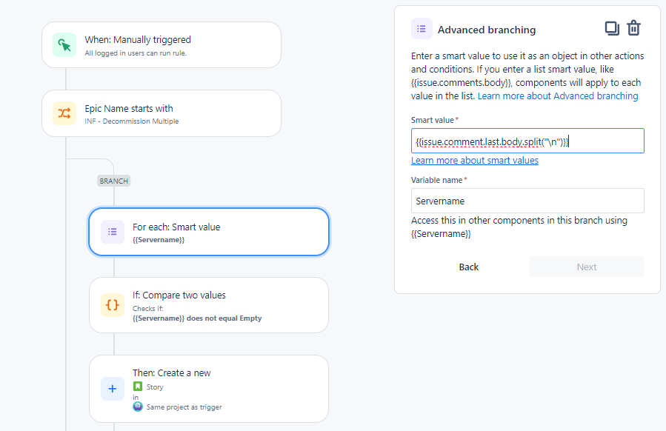Click the Next button
This screenshot has width=666, height=431.
click(586, 267)
